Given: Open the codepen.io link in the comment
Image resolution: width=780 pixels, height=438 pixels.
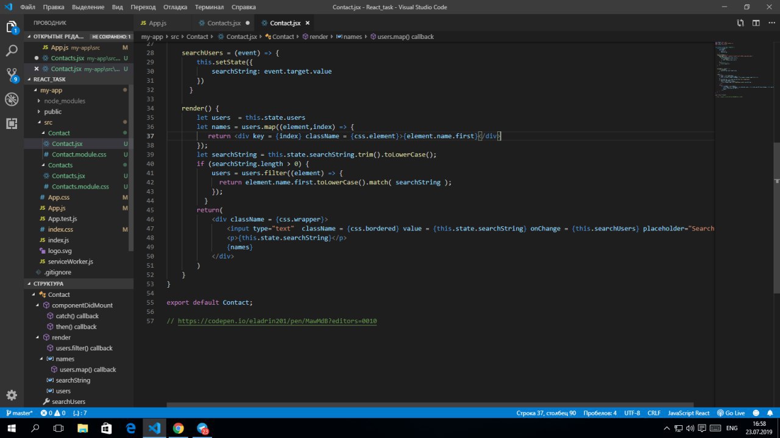Looking at the screenshot, I should click(277, 321).
